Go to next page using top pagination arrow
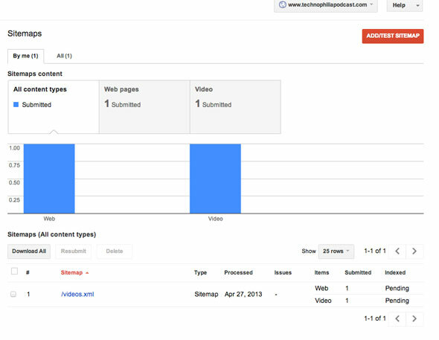This screenshot has width=439, height=340. (414, 251)
